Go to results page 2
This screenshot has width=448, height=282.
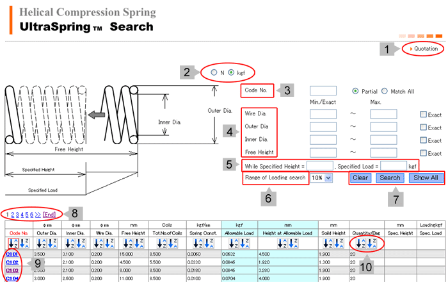pos(12,215)
